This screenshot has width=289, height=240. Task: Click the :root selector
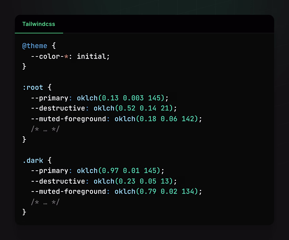33,87
